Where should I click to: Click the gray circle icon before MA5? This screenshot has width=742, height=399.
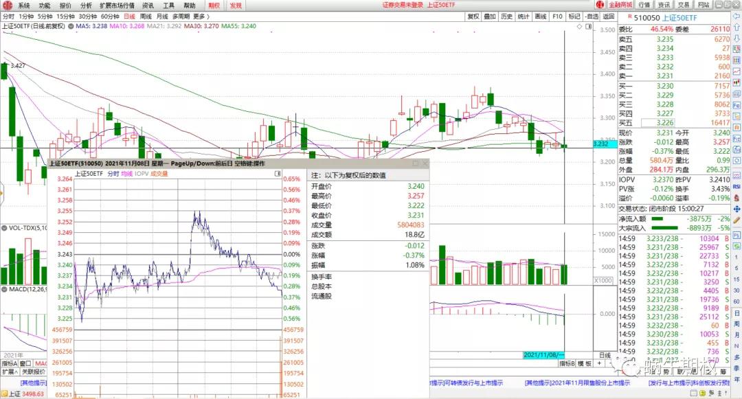pyautogui.click(x=71, y=26)
